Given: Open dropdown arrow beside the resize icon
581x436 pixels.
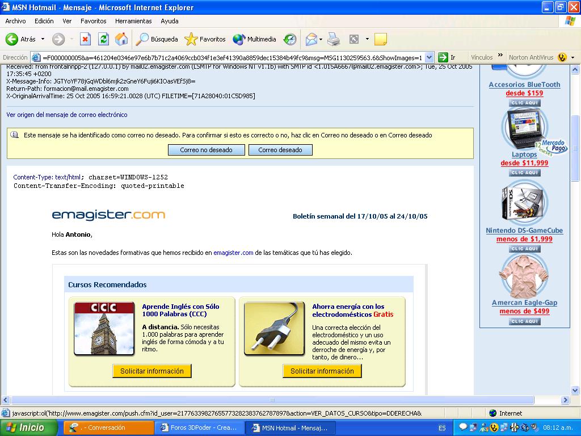Looking at the screenshot, I should click(x=367, y=39).
